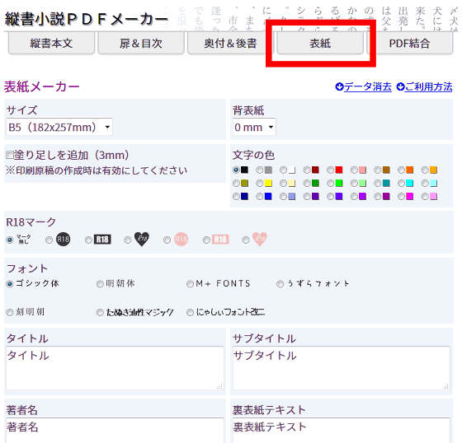Select the 表紙 tab

[x=320, y=44]
